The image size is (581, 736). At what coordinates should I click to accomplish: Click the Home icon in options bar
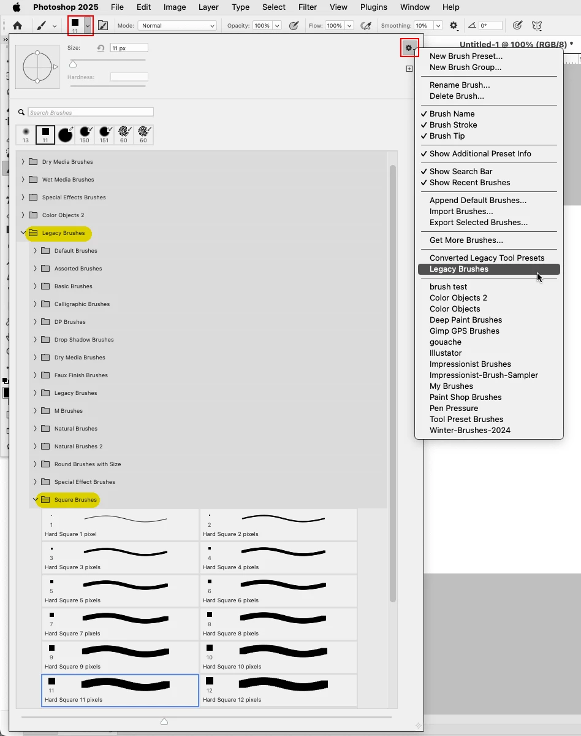(x=17, y=26)
